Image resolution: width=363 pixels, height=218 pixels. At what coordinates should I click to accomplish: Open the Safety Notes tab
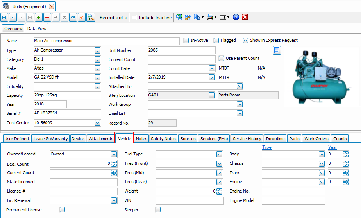pos(163,139)
